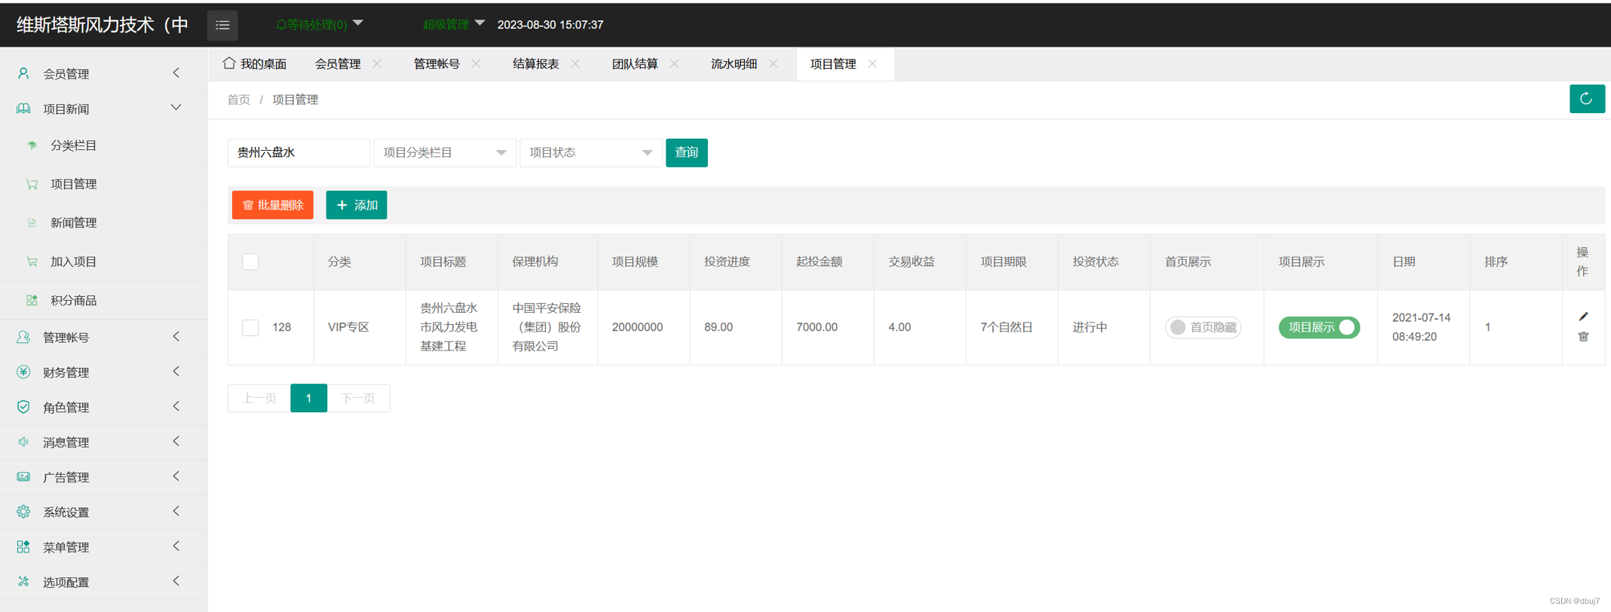The height and width of the screenshot is (612, 1611).
Task: Expand the 角色管理 sidebar menu
Action: click(x=103, y=407)
